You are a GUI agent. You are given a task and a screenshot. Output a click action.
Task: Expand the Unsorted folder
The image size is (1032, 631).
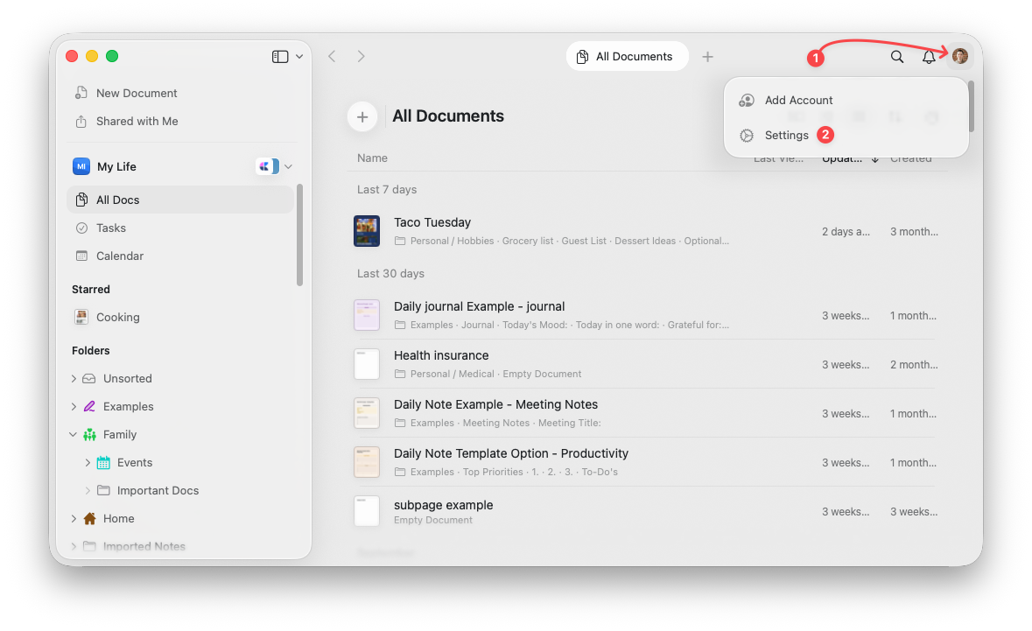pos(74,378)
